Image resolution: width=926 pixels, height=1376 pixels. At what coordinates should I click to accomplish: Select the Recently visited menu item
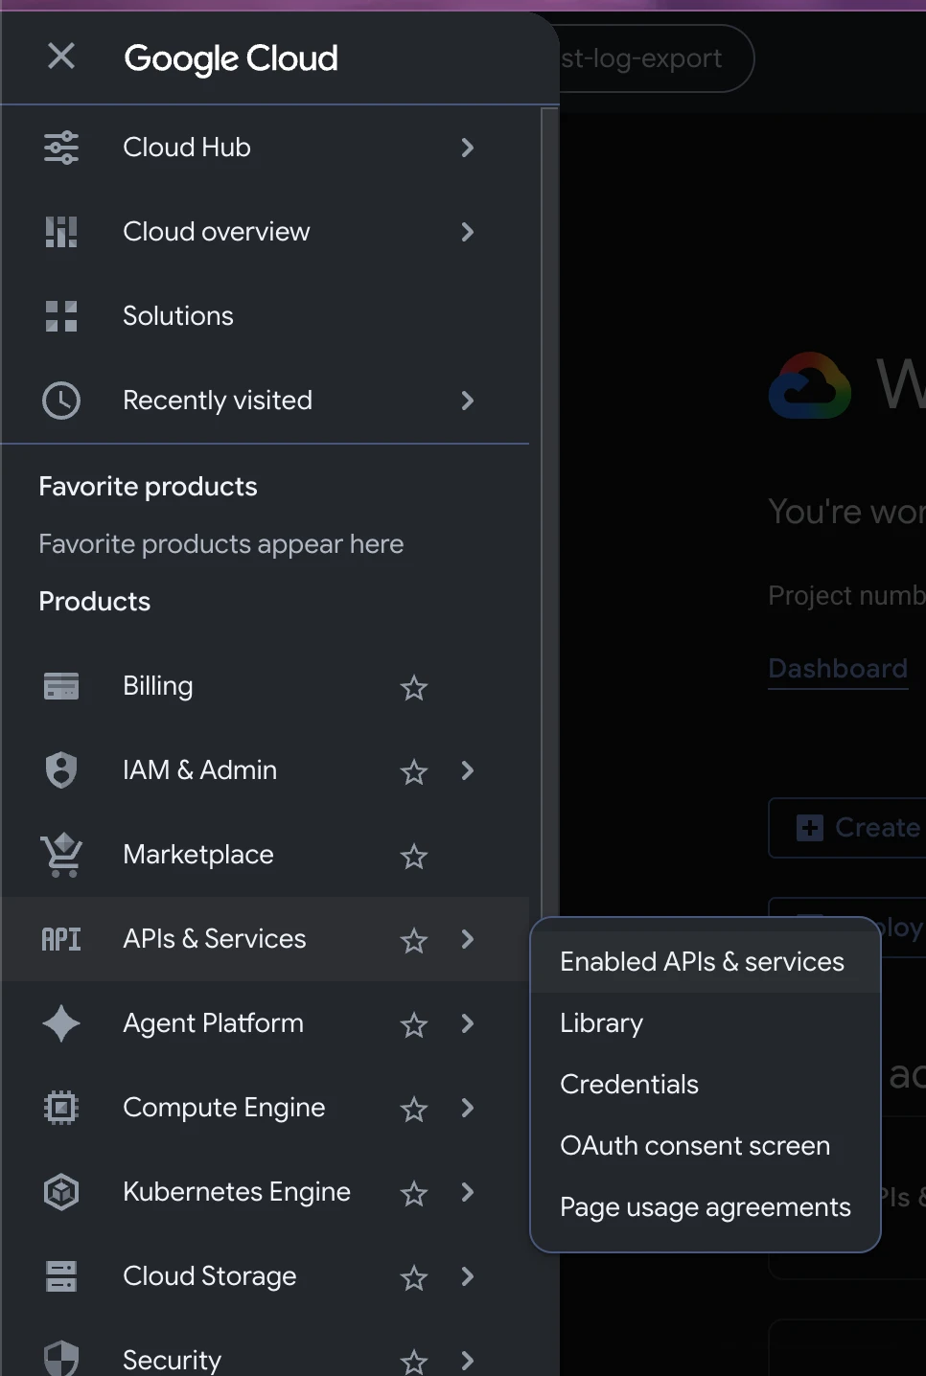pos(265,401)
